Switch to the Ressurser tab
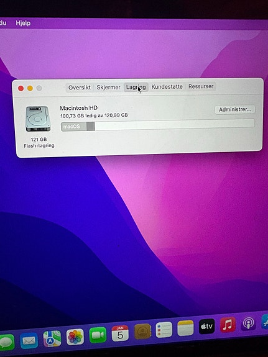Screen dimensions: 268x357 coord(201,86)
